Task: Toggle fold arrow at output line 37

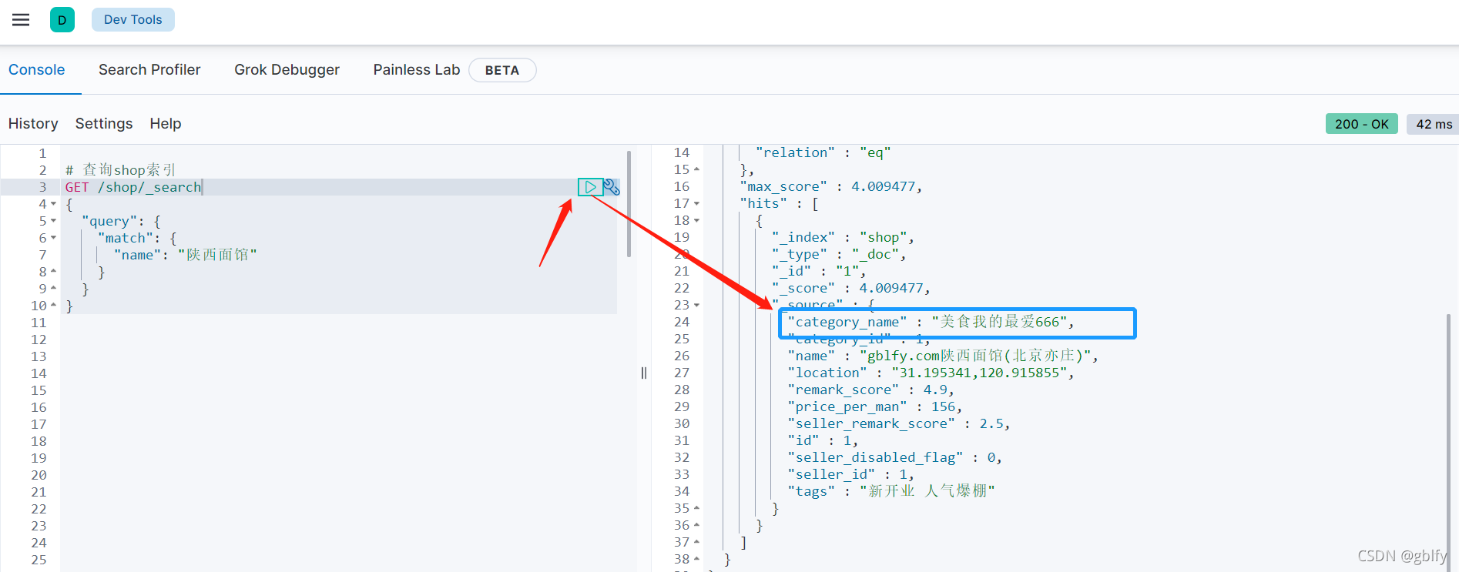Action: tap(696, 542)
